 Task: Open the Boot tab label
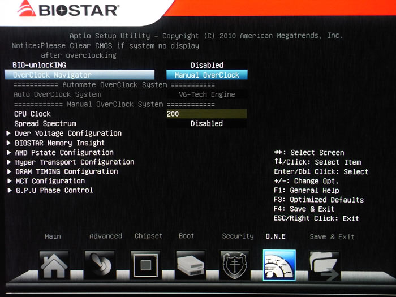coord(186,236)
